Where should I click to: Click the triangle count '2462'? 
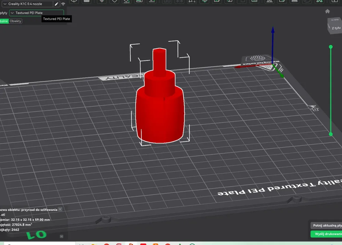(x=15, y=230)
